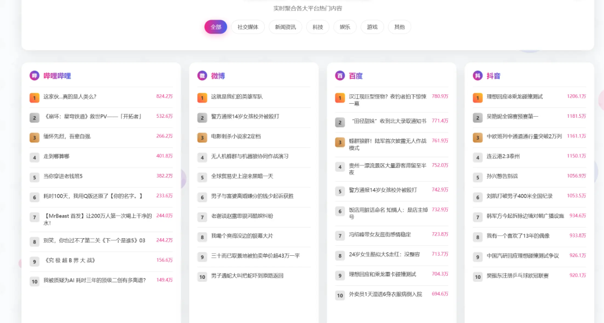Open 男子与富婆离婚嫌分的钱少起诉获胜 topic

(x=252, y=196)
